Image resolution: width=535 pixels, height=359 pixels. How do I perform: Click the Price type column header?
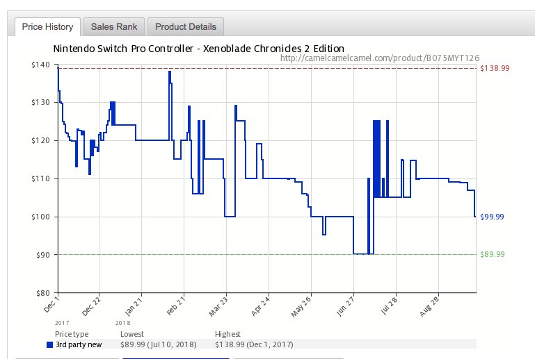click(72, 334)
